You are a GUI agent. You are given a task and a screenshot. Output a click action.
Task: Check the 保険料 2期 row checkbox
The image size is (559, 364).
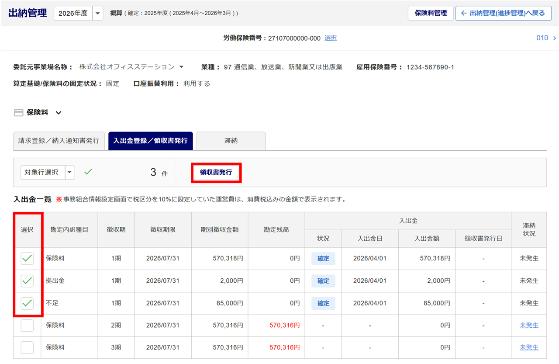tap(27, 326)
